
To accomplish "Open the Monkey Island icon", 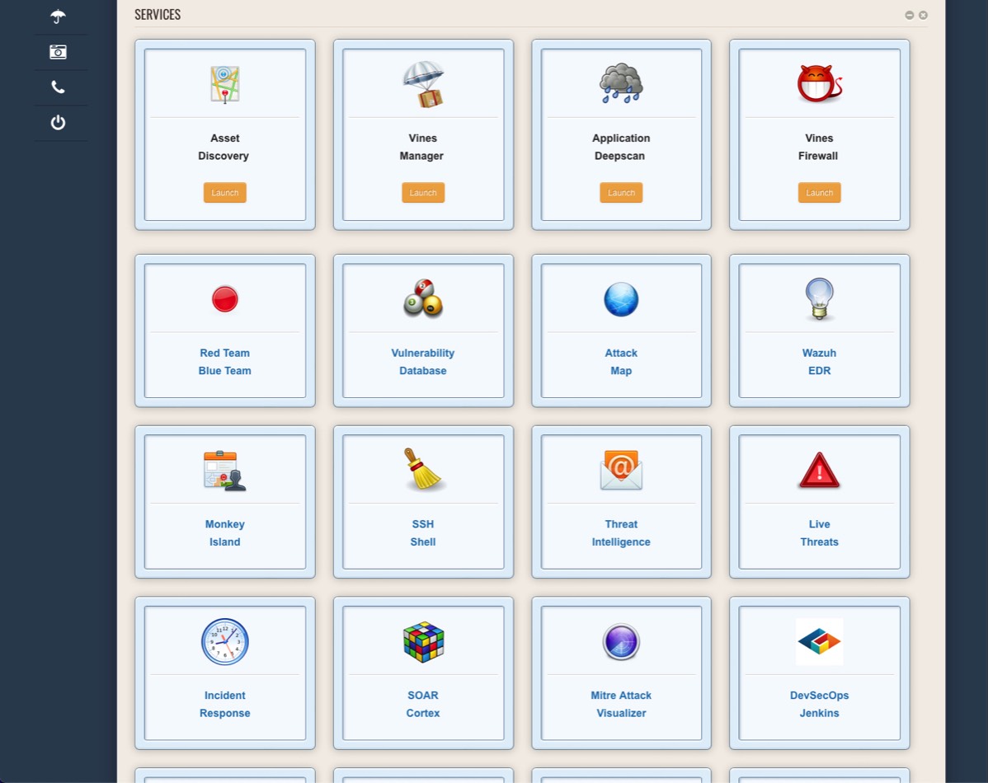I will [x=225, y=471].
